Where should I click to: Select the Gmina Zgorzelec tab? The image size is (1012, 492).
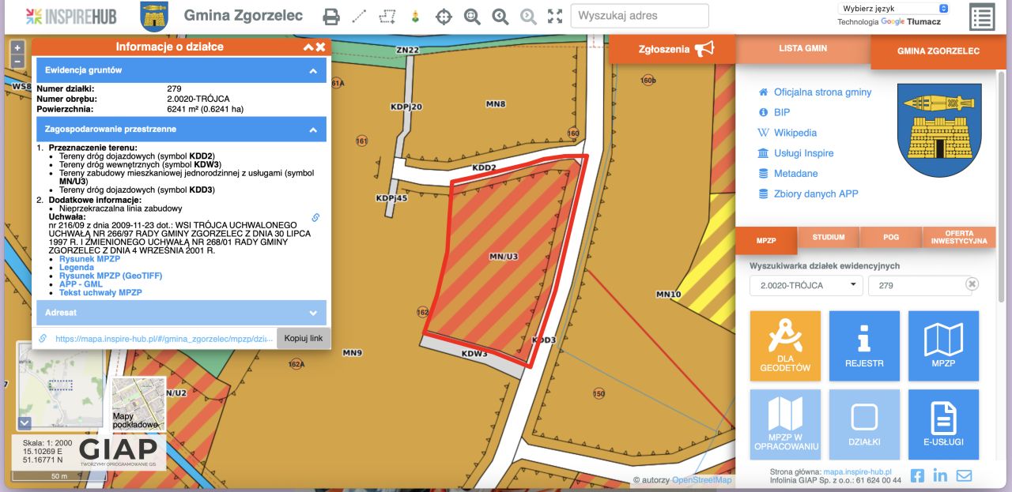(x=938, y=51)
